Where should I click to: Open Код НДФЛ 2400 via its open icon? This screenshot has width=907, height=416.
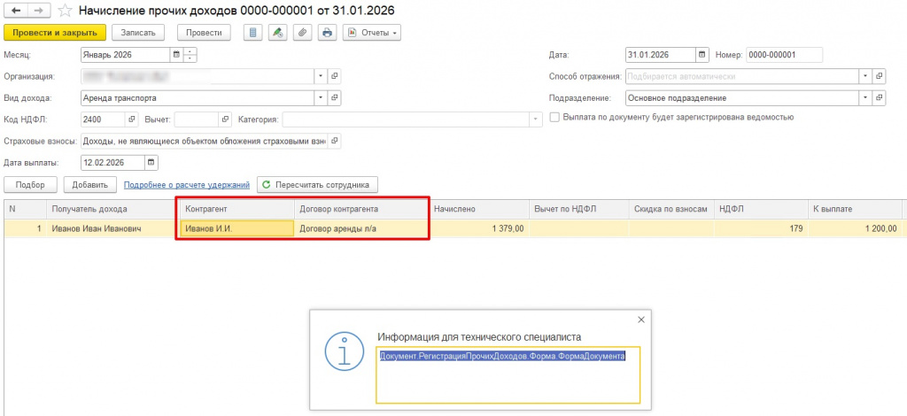(x=132, y=119)
